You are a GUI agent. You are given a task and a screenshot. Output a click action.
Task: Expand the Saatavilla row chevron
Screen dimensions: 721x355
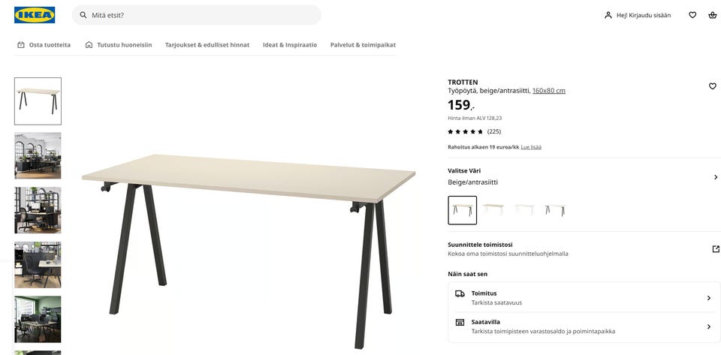point(708,326)
